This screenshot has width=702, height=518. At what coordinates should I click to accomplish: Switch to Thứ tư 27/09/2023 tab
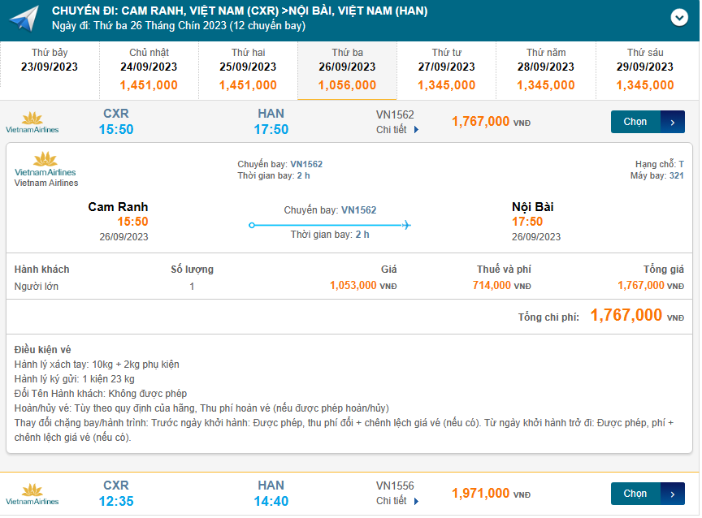pyautogui.click(x=446, y=68)
